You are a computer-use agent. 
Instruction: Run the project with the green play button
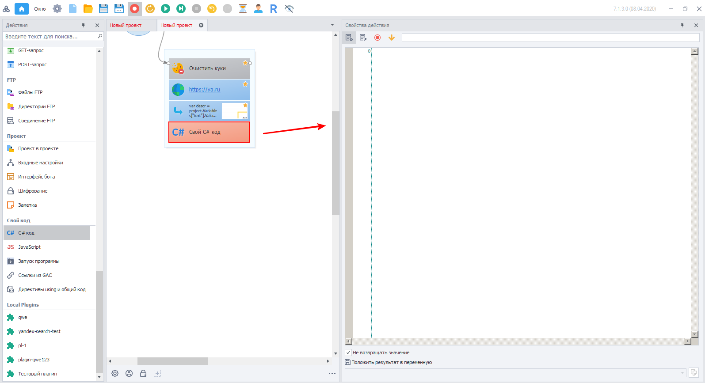click(x=166, y=8)
